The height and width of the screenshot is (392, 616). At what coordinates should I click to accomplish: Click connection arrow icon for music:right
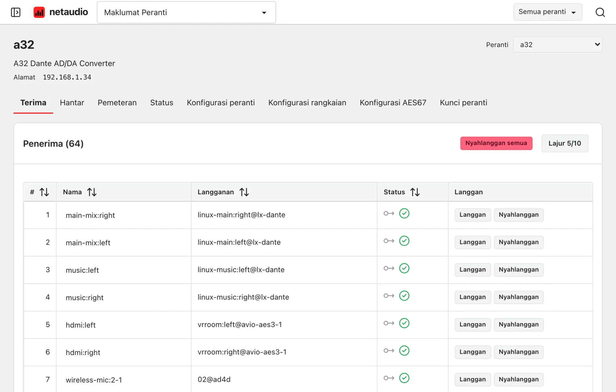(x=389, y=296)
